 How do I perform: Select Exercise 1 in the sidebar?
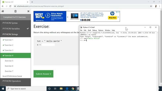coord(15,40)
